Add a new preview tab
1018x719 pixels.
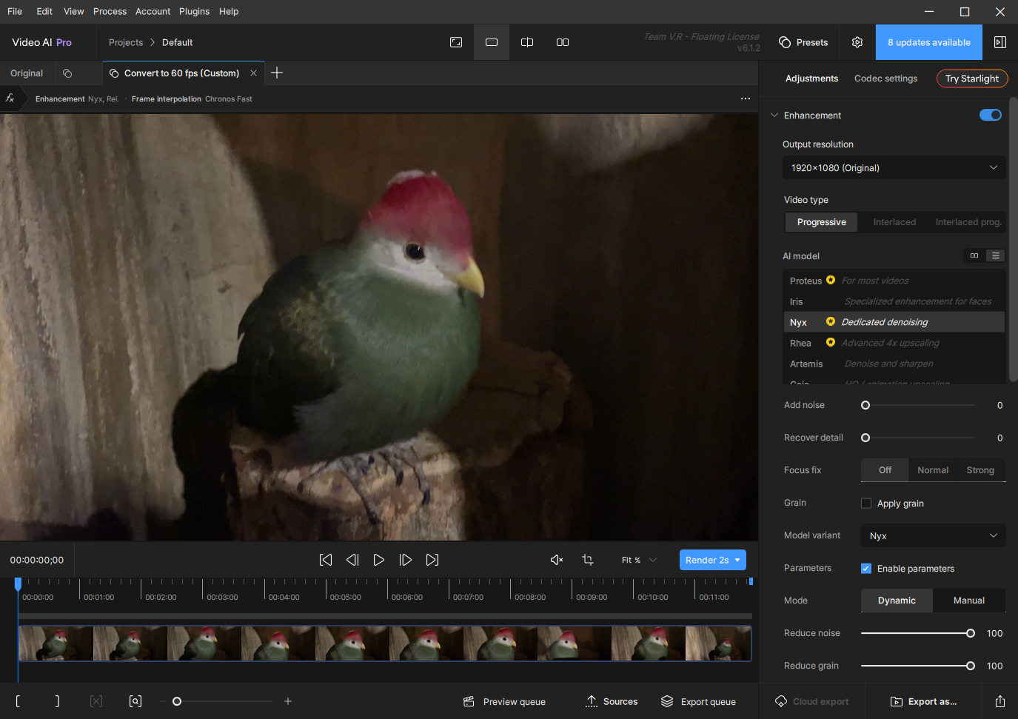[x=277, y=73]
